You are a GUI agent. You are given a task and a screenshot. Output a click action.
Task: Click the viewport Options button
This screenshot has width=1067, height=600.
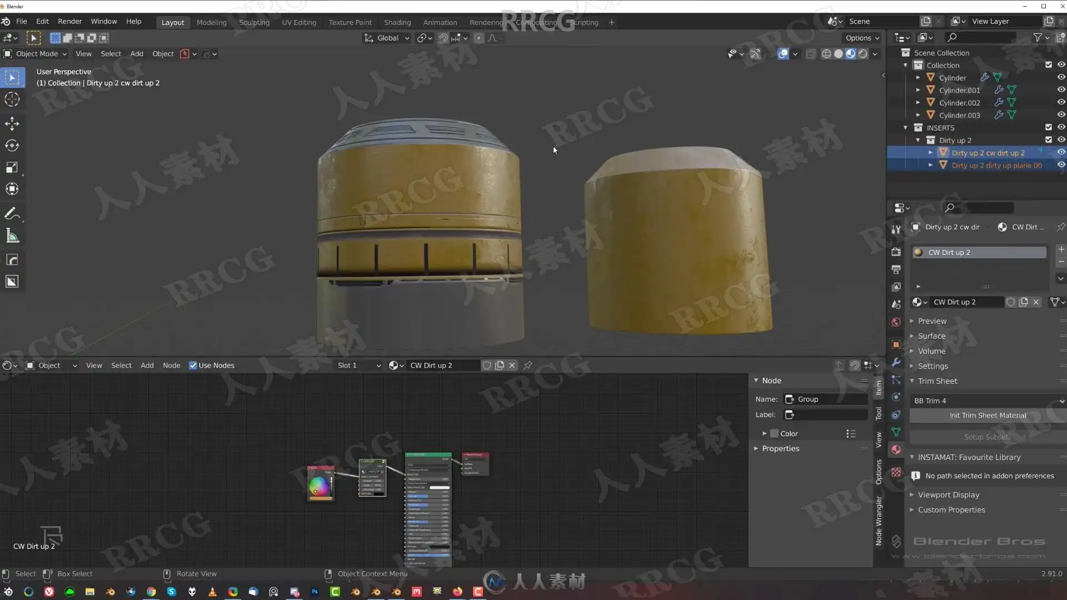[x=862, y=38]
